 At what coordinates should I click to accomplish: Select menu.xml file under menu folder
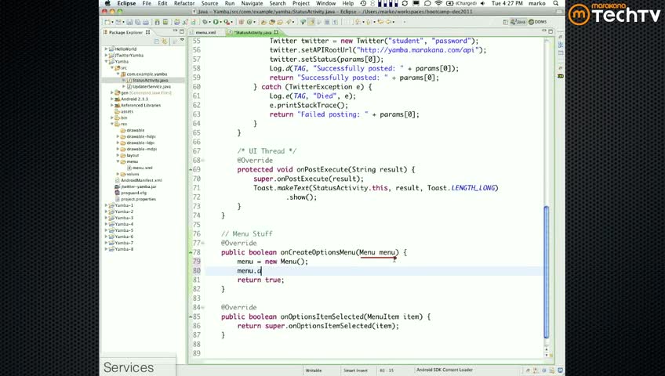click(142, 168)
